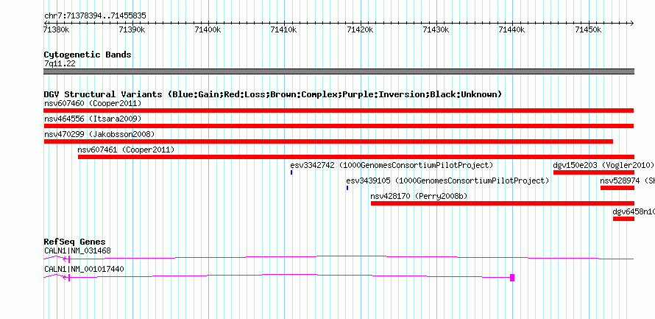
Task: Click the 71410k ruler tick label
Action: [x=283, y=29]
